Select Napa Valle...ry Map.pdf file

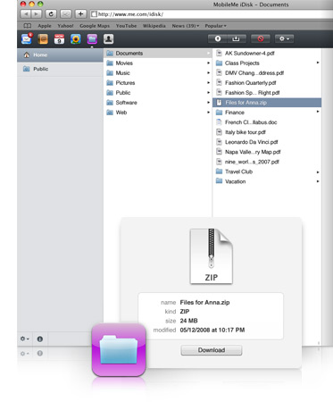point(267,152)
